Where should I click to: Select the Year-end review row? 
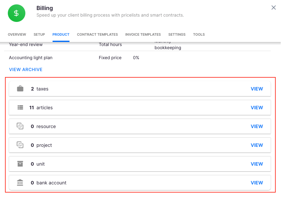click(137, 46)
